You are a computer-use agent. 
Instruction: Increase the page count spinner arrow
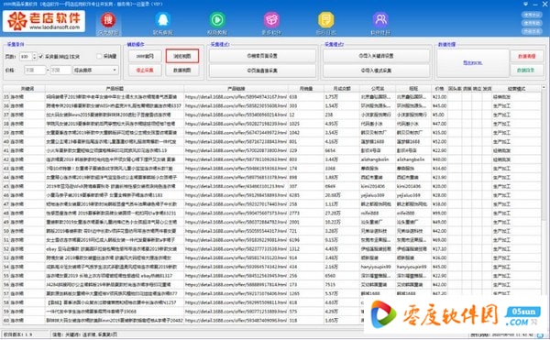35,54
